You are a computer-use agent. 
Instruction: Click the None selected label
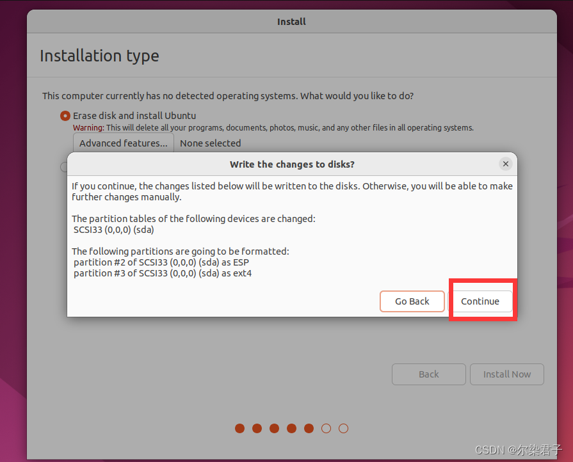click(x=211, y=143)
